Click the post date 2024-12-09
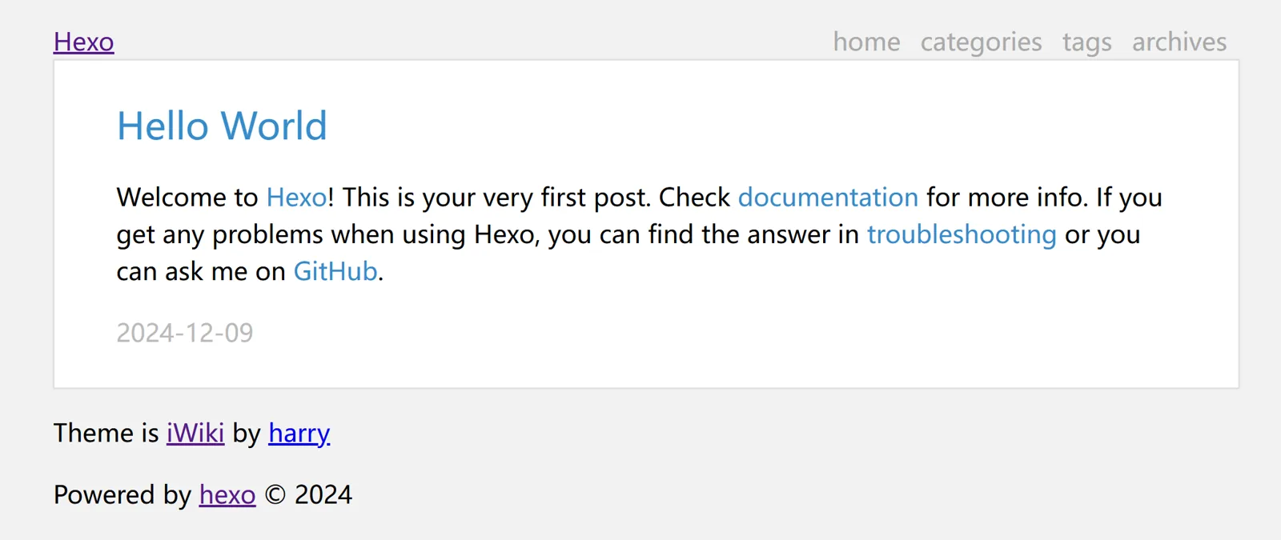This screenshot has width=1281, height=540. (185, 333)
